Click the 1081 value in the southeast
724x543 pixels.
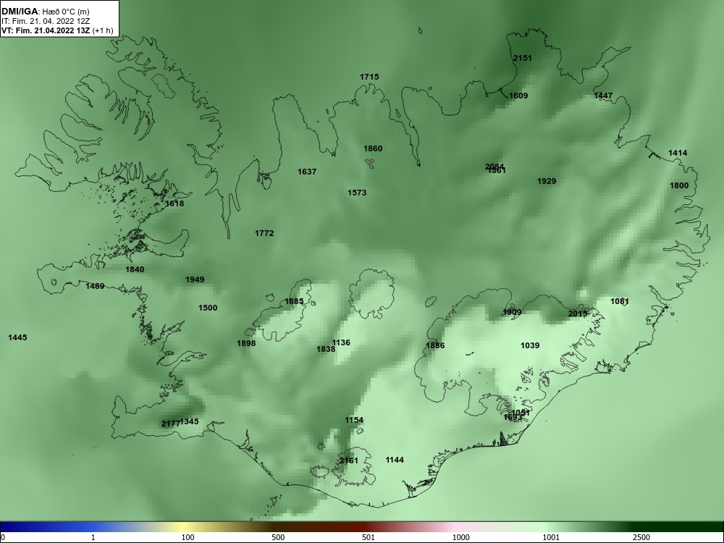[620, 301]
